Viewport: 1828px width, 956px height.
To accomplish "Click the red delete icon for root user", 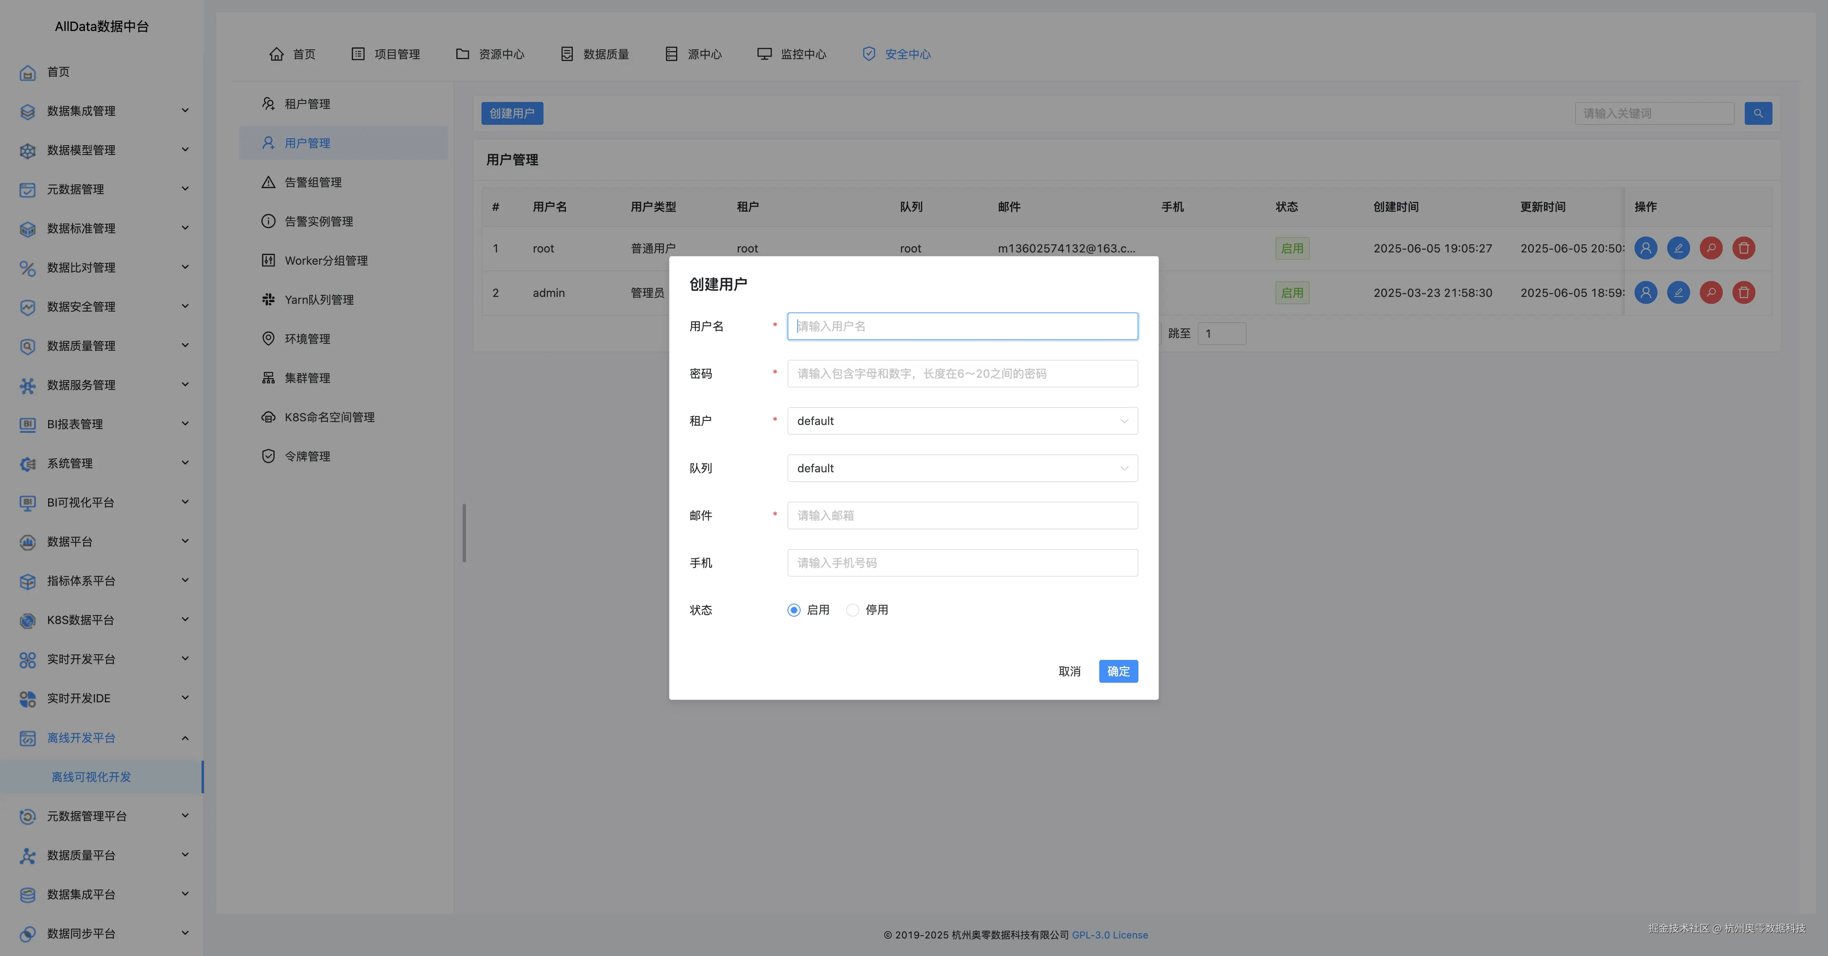I will coord(1744,248).
